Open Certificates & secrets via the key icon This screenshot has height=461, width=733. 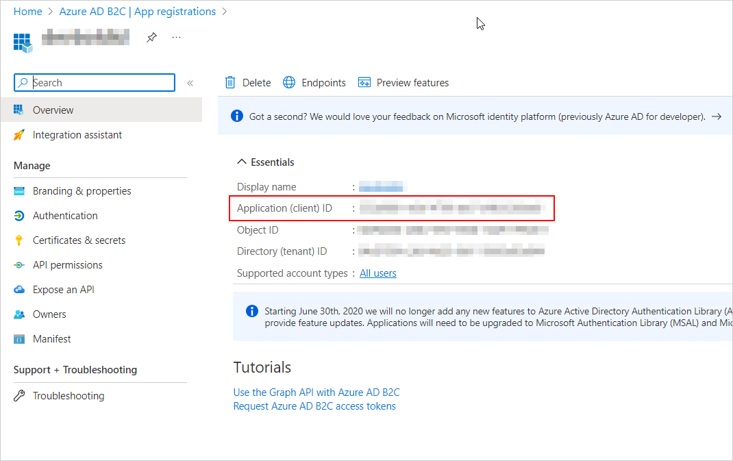tap(19, 240)
